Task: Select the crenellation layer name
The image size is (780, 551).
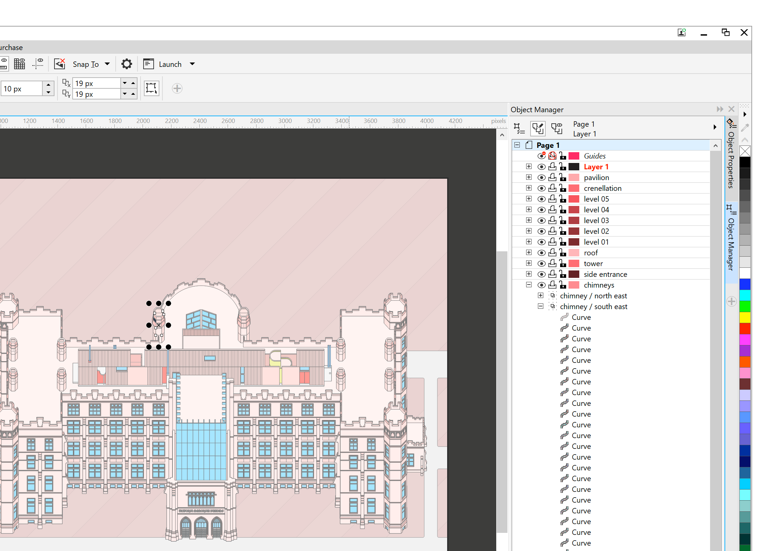Action: (x=602, y=188)
